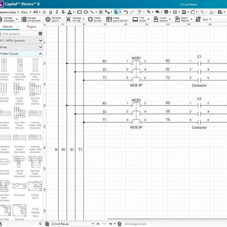Open the add page dropdown arrow
227x227 pixels.
coord(115,224)
